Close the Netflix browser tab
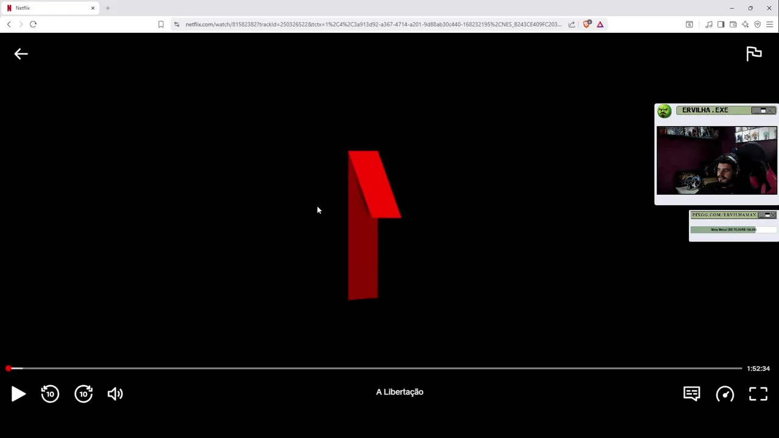 pyautogui.click(x=93, y=8)
